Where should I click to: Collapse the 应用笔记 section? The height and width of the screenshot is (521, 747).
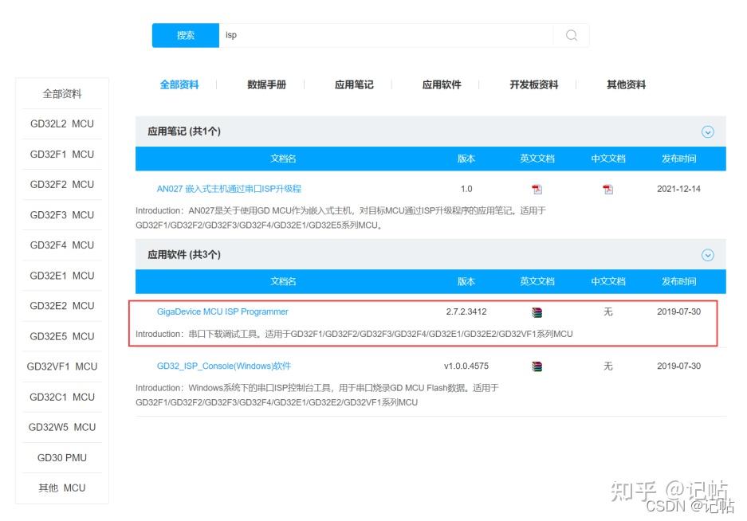click(707, 131)
